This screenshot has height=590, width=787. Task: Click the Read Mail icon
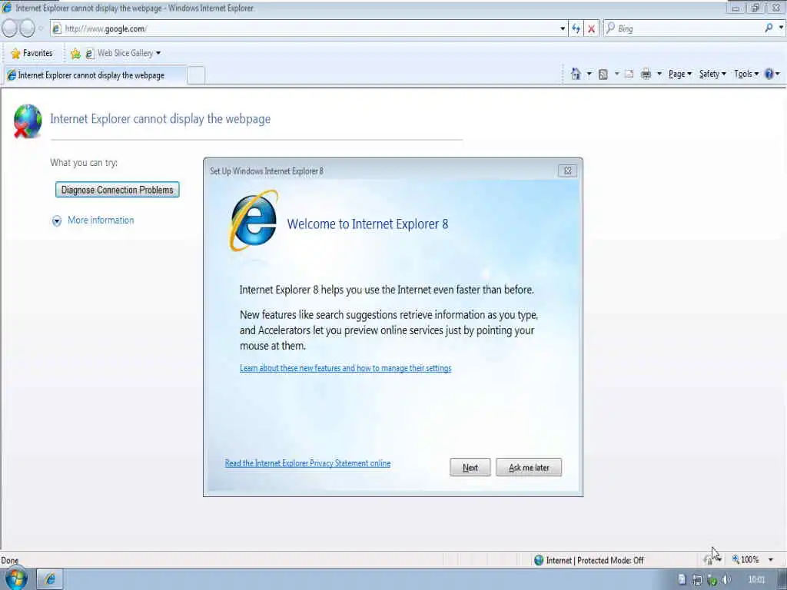click(x=629, y=75)
